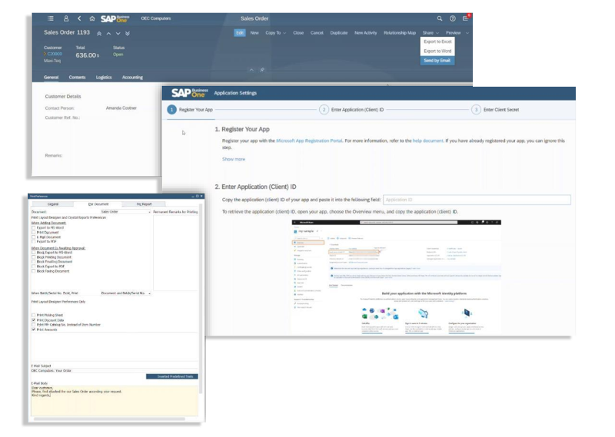Switch to the Logistics tab
This screenshot has height=437, width=615.
pos(103,78)
